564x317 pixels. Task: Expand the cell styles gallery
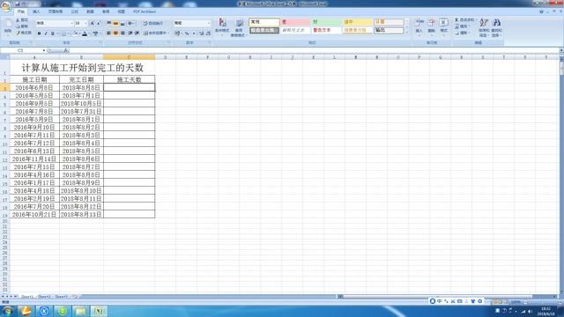tap(407, 33)
